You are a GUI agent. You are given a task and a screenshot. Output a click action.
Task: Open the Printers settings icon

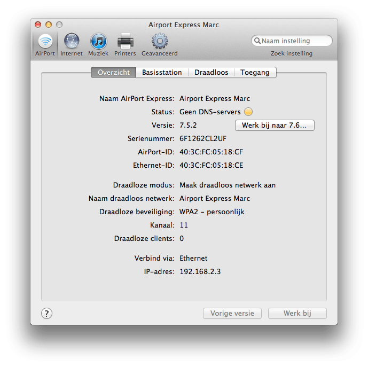(x=125, y=41)
